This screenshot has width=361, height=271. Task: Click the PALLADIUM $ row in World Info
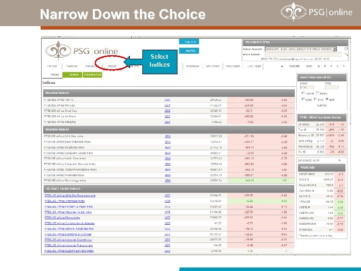321,185
